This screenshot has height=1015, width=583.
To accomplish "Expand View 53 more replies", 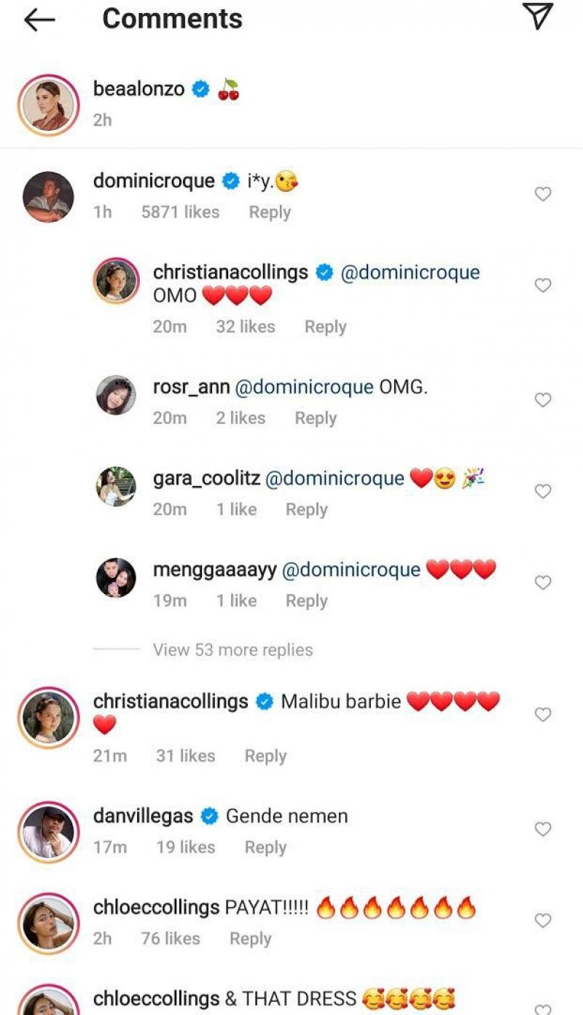I will [x=232, y=649].
